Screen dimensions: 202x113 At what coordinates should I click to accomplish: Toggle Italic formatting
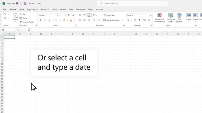click(45, 20)
